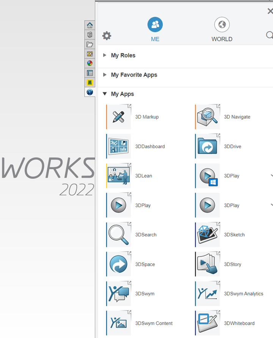
Task: Launch the 3DDrive app
Action: (x=207, y=146)
